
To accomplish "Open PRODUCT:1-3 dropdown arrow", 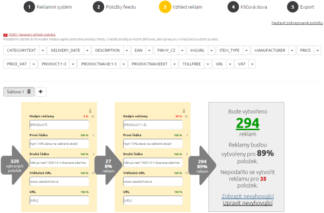I will [73, 64].
